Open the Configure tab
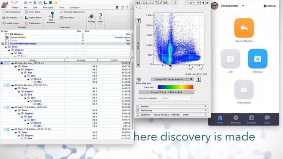 75,8
